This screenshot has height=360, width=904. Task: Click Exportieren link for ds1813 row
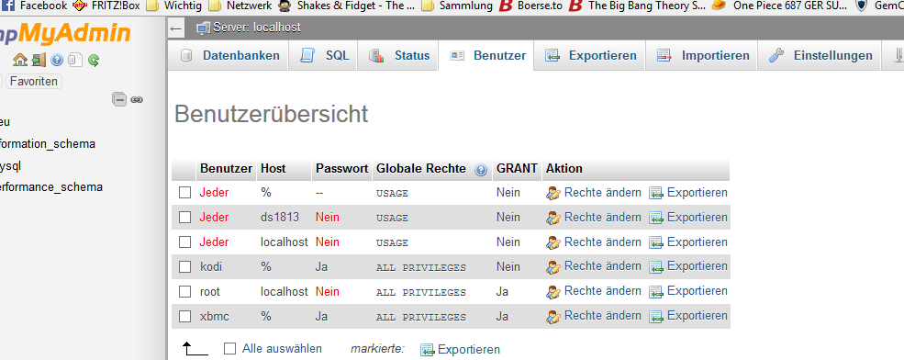tap(688, 218)
